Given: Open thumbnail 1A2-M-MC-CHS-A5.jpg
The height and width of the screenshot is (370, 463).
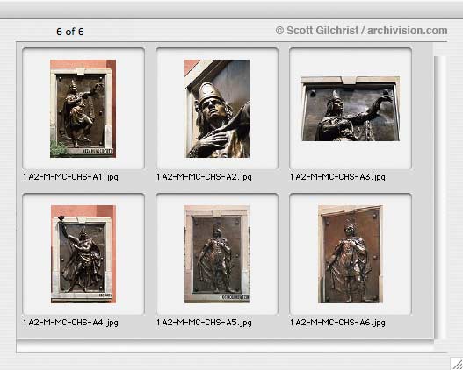Looking at the screenshot, I should point(217,254).
